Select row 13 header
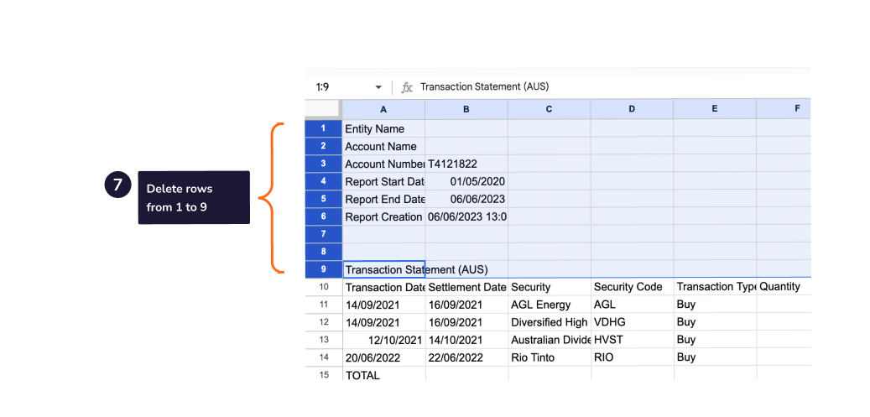Screen dimensions: 870x417 click(324, 339)
